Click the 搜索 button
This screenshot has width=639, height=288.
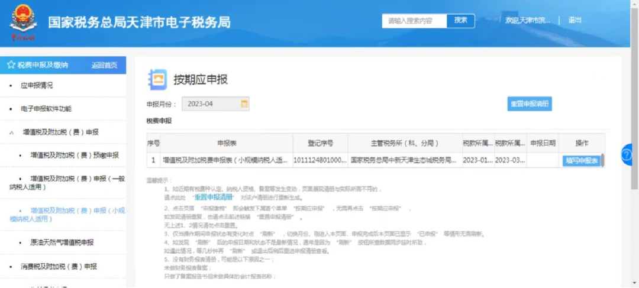[x=460, y=21]
